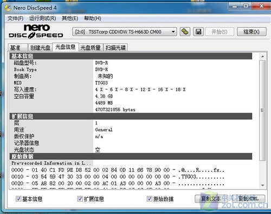Screen dimensions: 271x214
Task: Click the General usage value
Action: click(x=104, y=129)
